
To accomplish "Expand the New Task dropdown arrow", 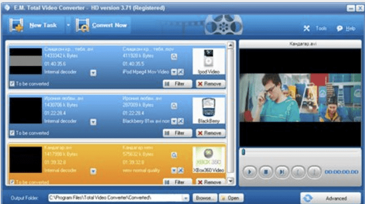I will click(x=68, y=25).
